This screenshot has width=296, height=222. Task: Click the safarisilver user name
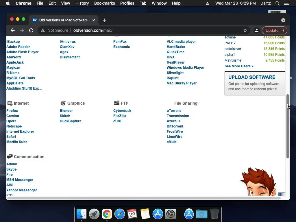(x=233, y=49)
